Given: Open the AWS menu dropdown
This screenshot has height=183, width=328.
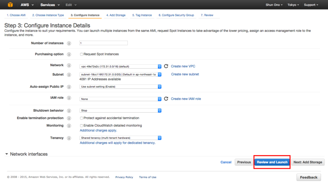Looking at the screenshot, I should click(x=27, y=5).
